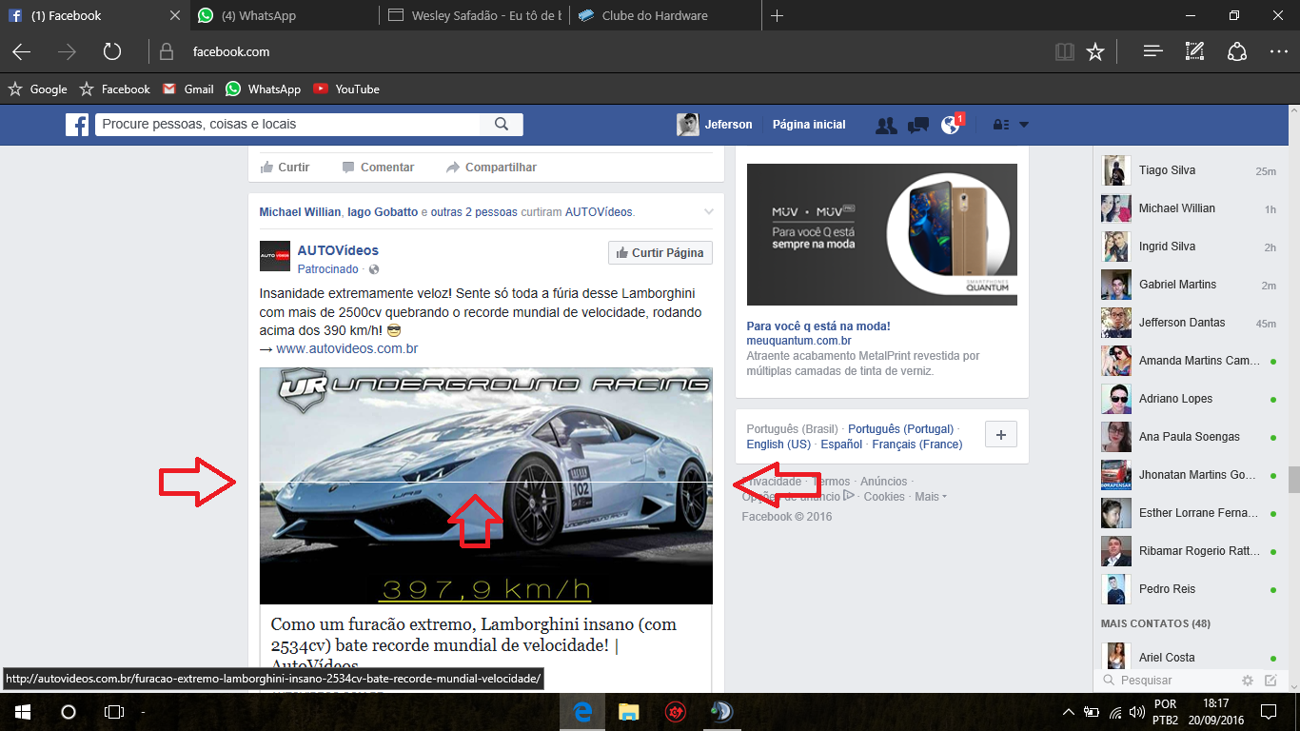Open File Explorer on taskbar

click(628, 711)
